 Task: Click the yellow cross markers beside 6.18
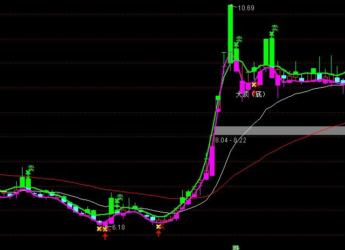click(x=102, y=228)
